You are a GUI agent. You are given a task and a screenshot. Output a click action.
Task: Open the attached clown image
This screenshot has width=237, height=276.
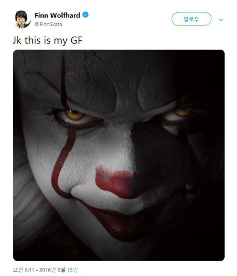point(119,155)
